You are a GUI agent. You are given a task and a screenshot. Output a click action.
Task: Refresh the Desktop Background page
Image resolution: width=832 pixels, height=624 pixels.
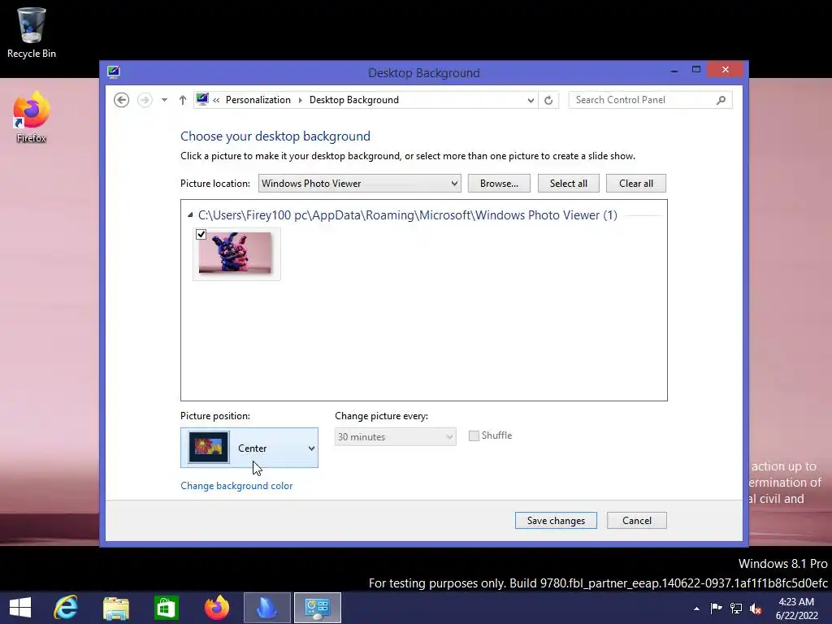[548, 100]
